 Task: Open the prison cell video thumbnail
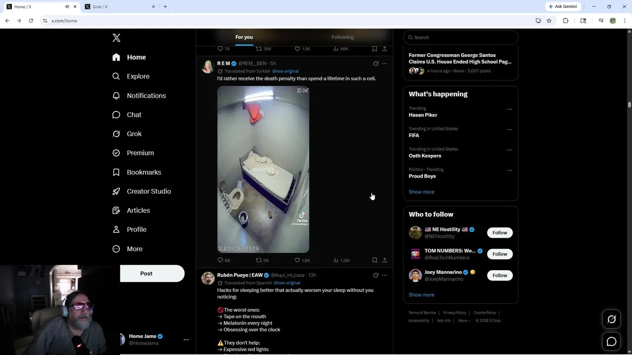pos(263,170)
